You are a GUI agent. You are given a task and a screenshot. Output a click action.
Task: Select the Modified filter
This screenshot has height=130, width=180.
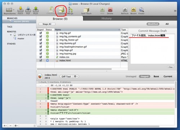tap(153, 24)
